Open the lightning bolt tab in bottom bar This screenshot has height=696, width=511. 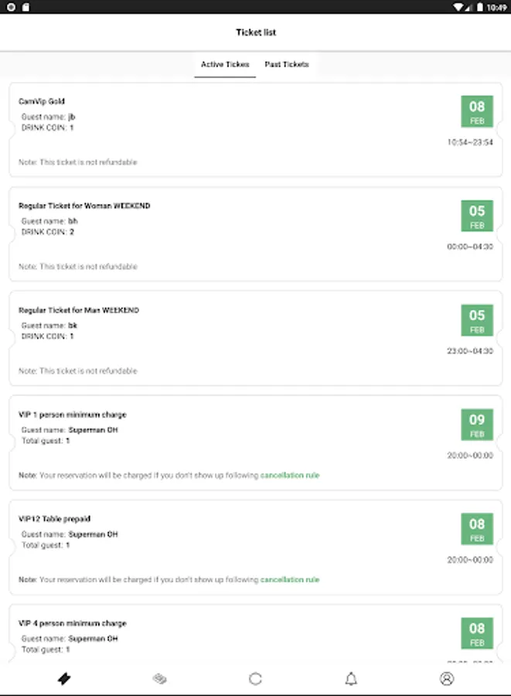click(64, 678)
